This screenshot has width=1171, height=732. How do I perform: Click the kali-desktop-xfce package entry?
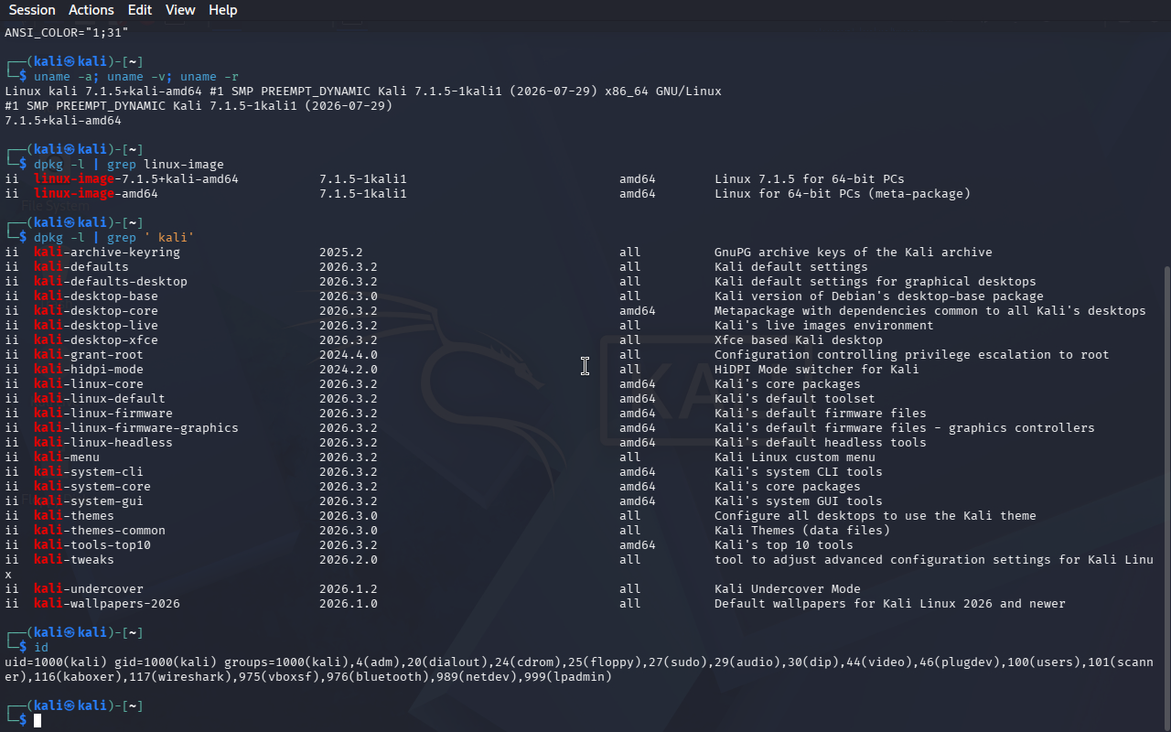click(96, 340)
